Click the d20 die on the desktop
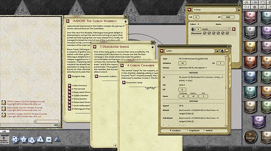Viewport: 271px width, 151px height. [15, 139]
